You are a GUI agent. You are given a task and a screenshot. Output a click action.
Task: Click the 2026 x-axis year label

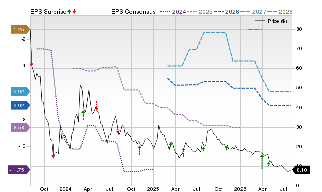click(x=240, y=189)
